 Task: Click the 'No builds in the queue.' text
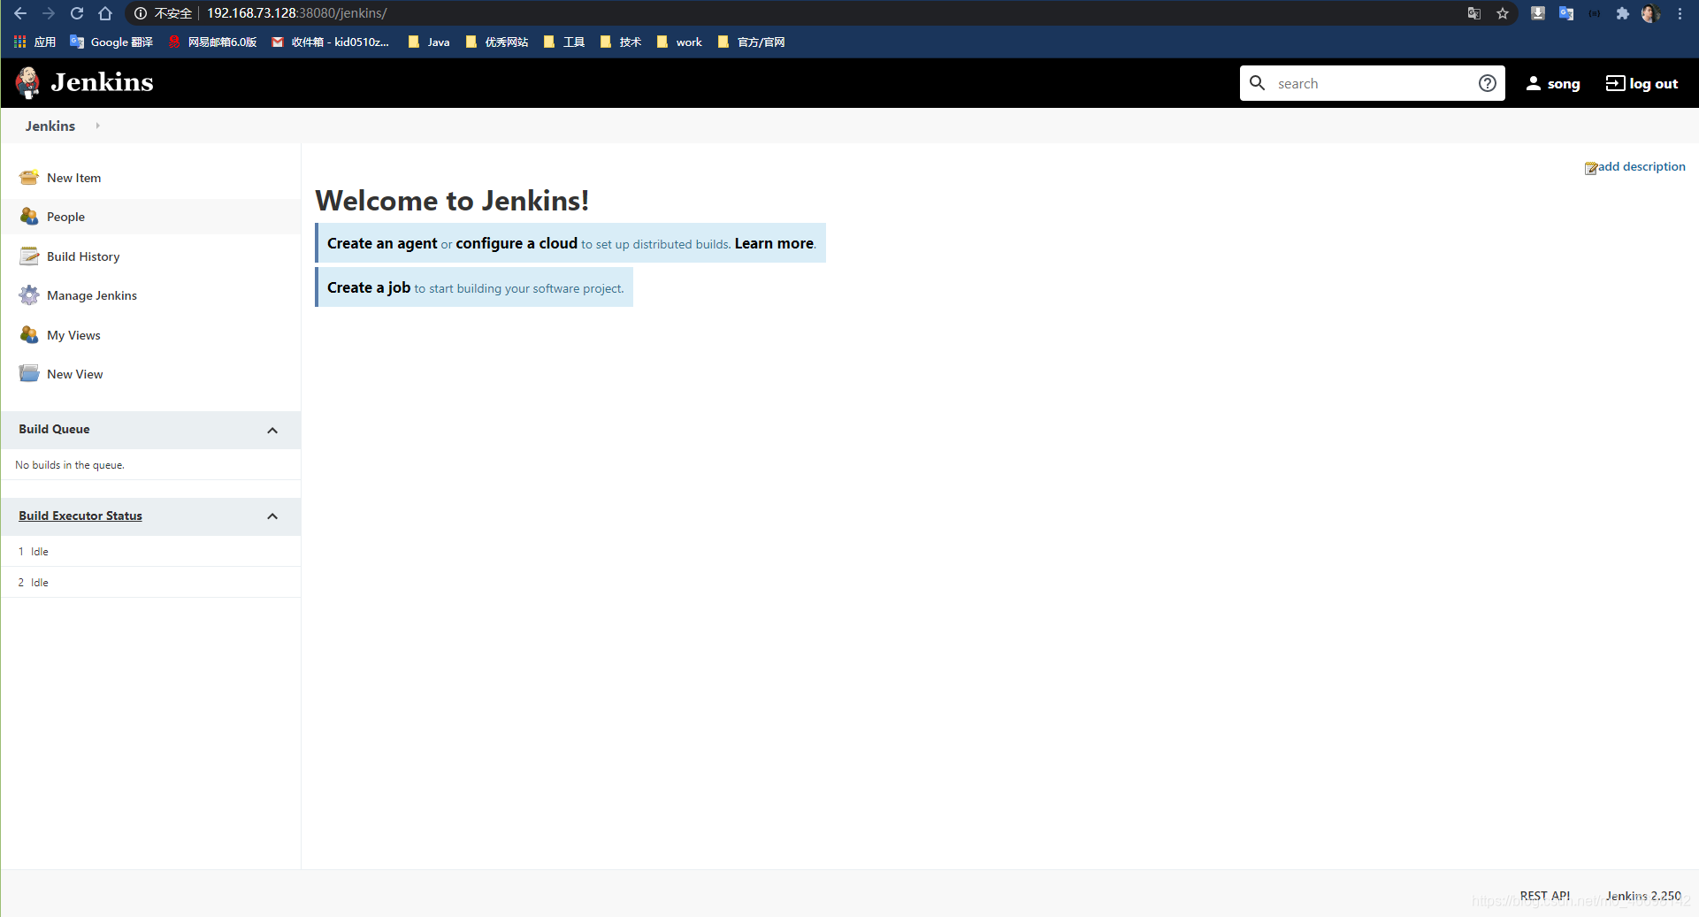70,465
